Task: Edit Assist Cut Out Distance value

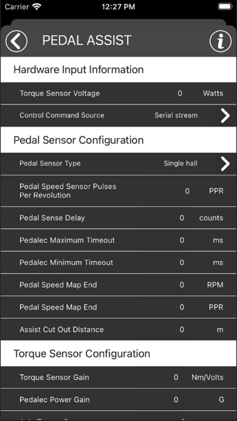Action: tap(164, 330)
